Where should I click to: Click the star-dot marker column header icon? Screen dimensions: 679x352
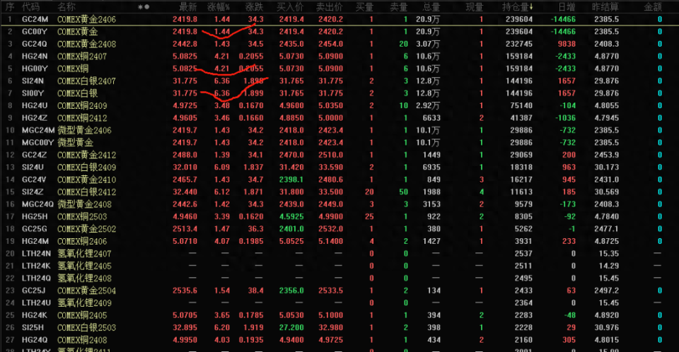tap(144, 7)
